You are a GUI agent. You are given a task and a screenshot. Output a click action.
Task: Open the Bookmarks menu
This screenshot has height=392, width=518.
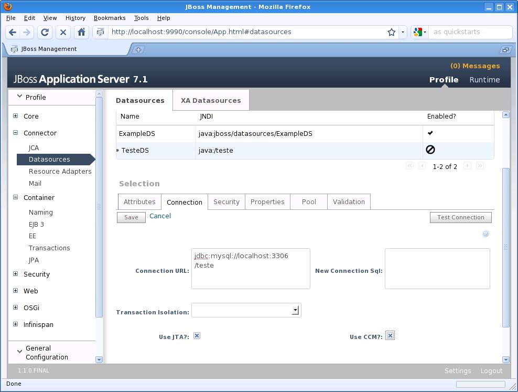tap(110, 18)
